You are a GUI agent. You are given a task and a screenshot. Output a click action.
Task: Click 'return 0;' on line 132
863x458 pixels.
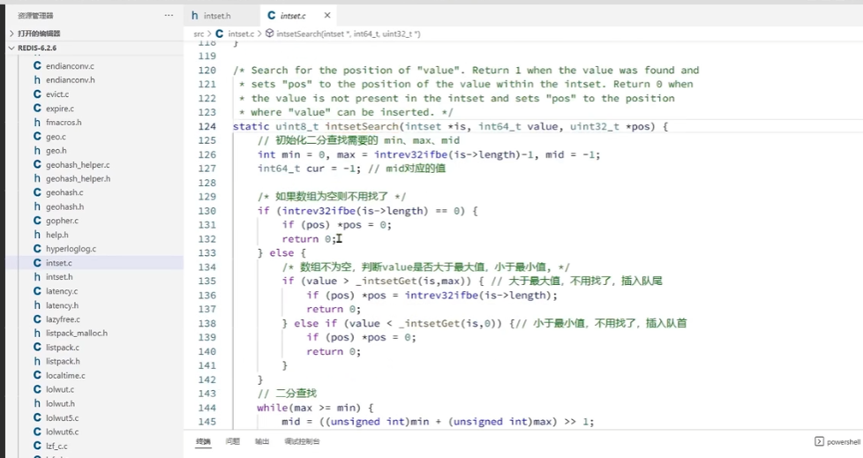309,239
